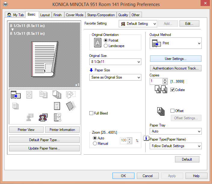
Task: Expand the Paper Size dropdown
Action: [115, 77]
